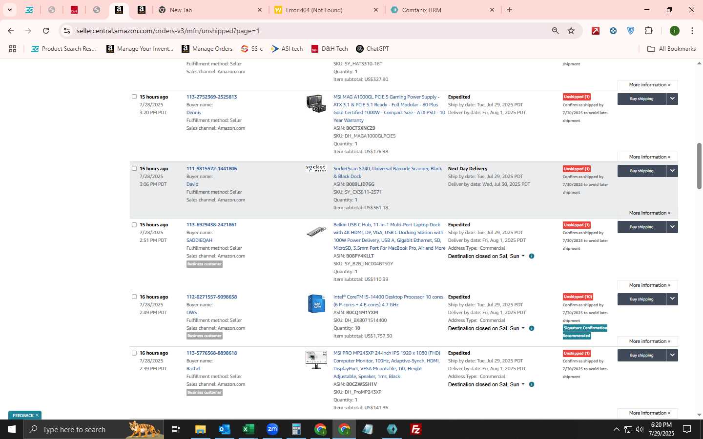Open Calculator from taskbar

pyautogui.click(x=296, y=429)
